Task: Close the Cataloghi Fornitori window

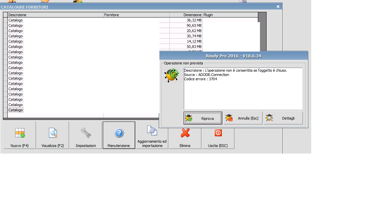Action: coord(278,7)
